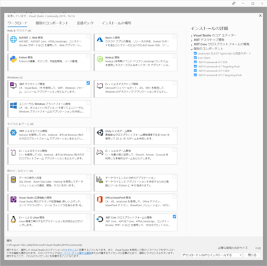
Task: Click the モバイル & ゲーム section heading
Action: (x=21, y=124)
